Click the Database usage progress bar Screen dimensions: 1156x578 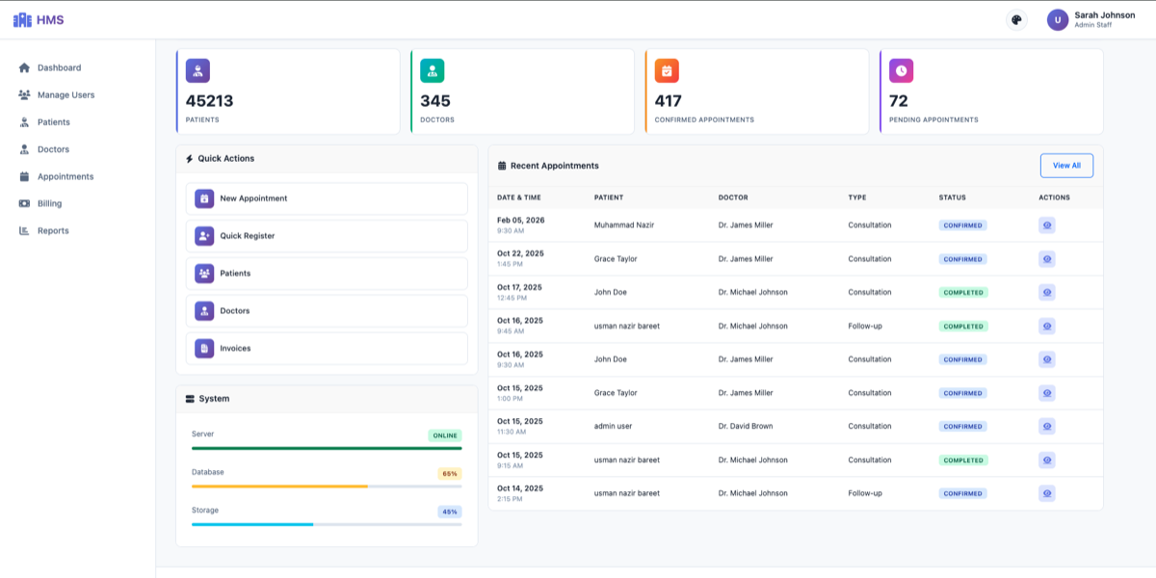325,486
